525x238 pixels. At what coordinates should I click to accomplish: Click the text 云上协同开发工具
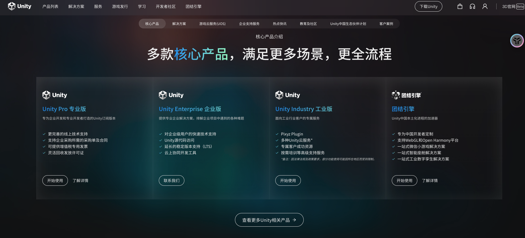coord(180,153)
